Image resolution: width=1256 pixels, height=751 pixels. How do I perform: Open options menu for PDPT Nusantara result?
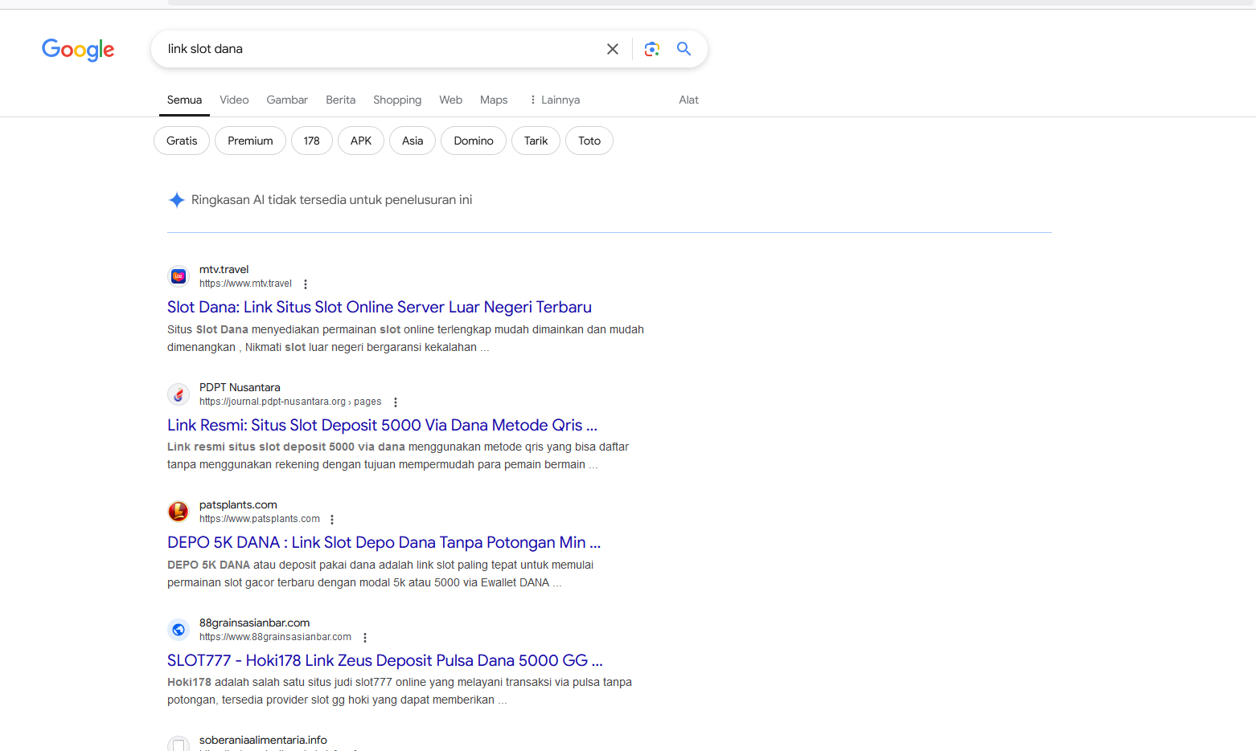pyautogui.click(x=396, y=402)
